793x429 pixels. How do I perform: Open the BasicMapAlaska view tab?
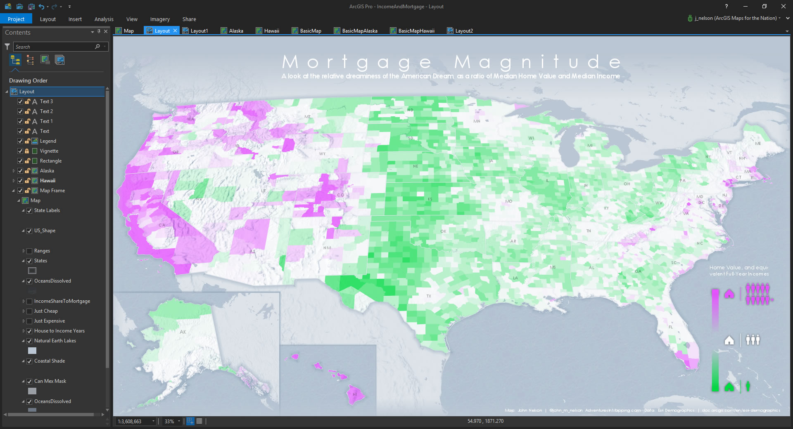tap(356, 31)
